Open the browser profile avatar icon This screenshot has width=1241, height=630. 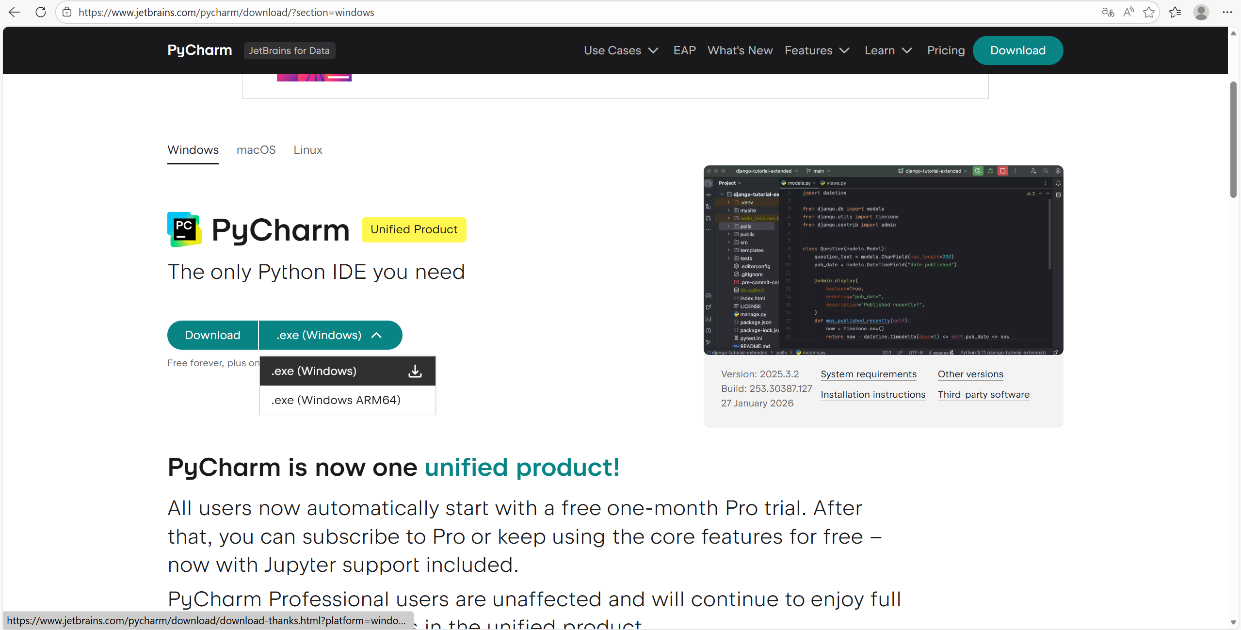(1201, 12)
